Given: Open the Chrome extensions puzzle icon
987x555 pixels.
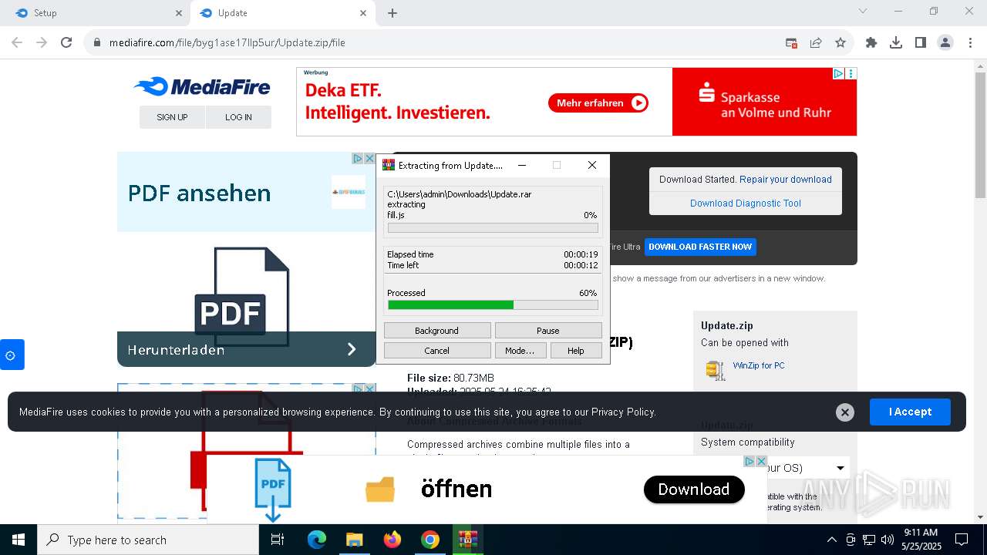Looking at the screenshot, I should coord(871,43).
